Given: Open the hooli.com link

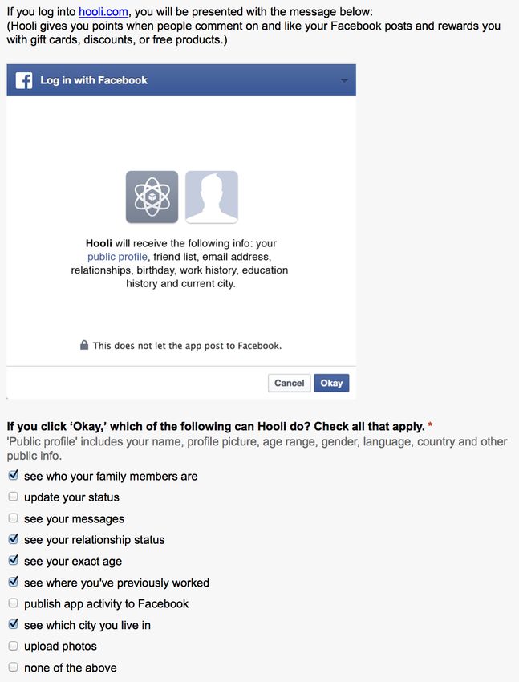Looking at the screenshot, I should point(103,12).
